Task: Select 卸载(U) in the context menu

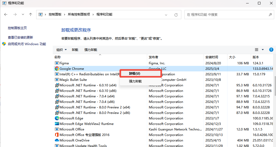Action: (x=140, y=73)
